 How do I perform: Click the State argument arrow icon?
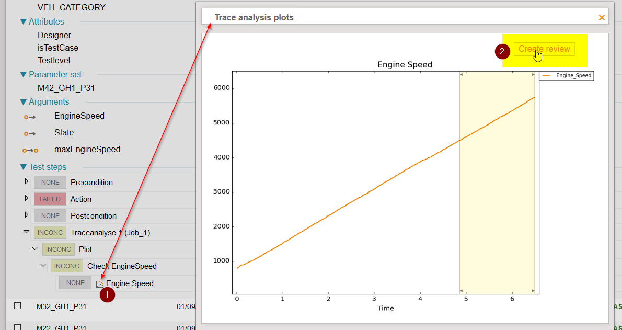click(x=29, y=133)
